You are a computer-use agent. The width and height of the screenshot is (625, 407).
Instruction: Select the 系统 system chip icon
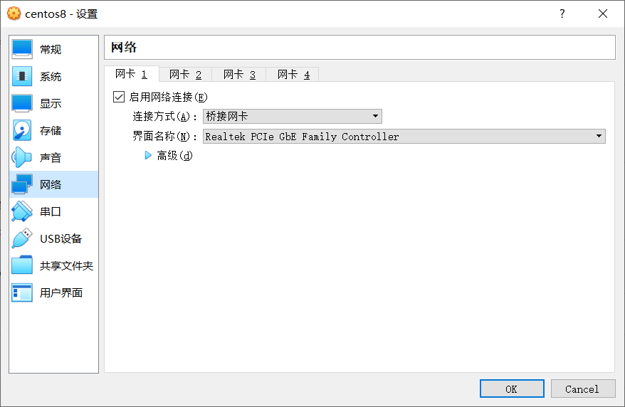point(22,76)
